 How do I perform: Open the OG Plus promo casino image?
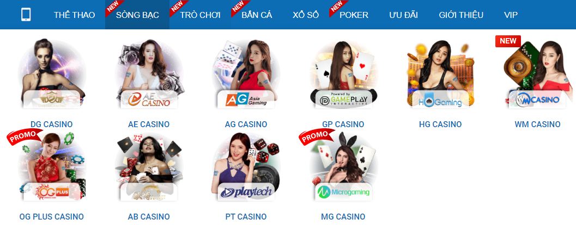point(51,166)
